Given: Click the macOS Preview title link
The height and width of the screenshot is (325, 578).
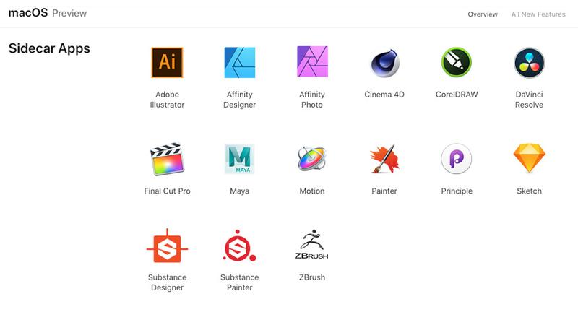Looking at the screenshot, I should (48, 13).
